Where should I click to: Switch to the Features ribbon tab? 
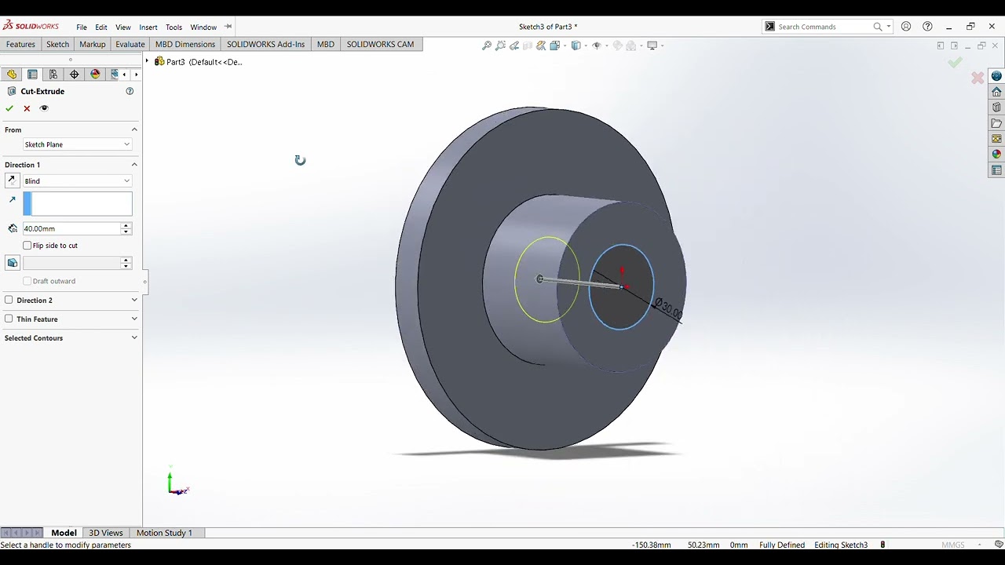(20, 44)
